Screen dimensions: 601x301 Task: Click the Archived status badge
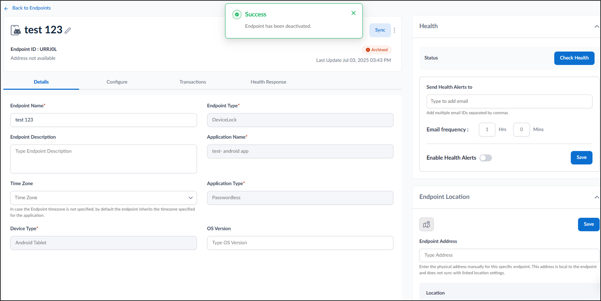click(x=377, y=50)
